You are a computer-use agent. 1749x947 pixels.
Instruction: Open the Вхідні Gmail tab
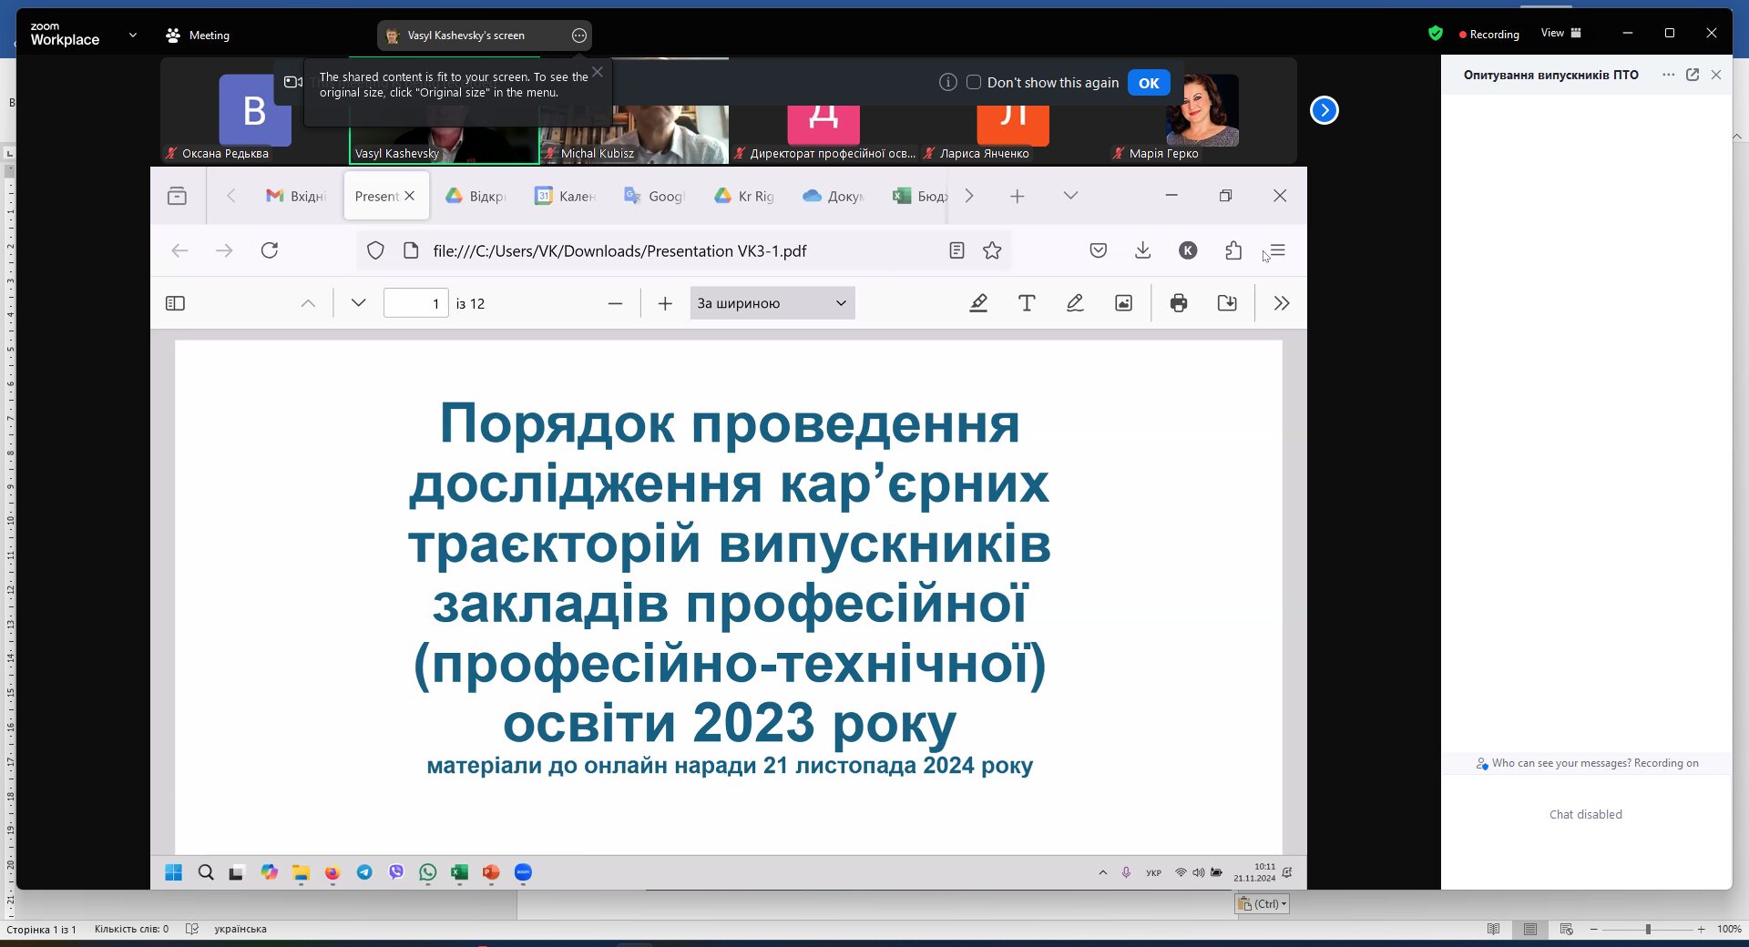pyautogui.click(x=296, y=196)
